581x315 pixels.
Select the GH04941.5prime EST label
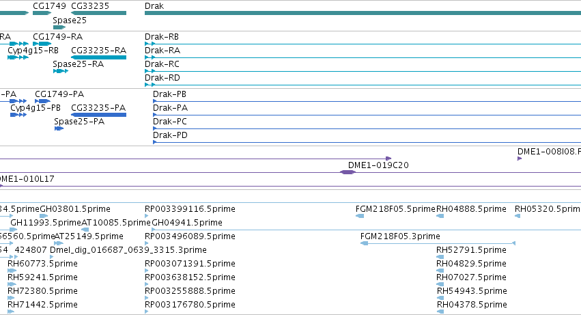point(187,223)
